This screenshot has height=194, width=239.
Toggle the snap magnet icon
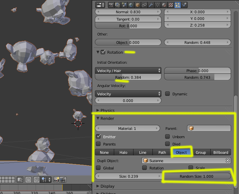pos(36,180)
